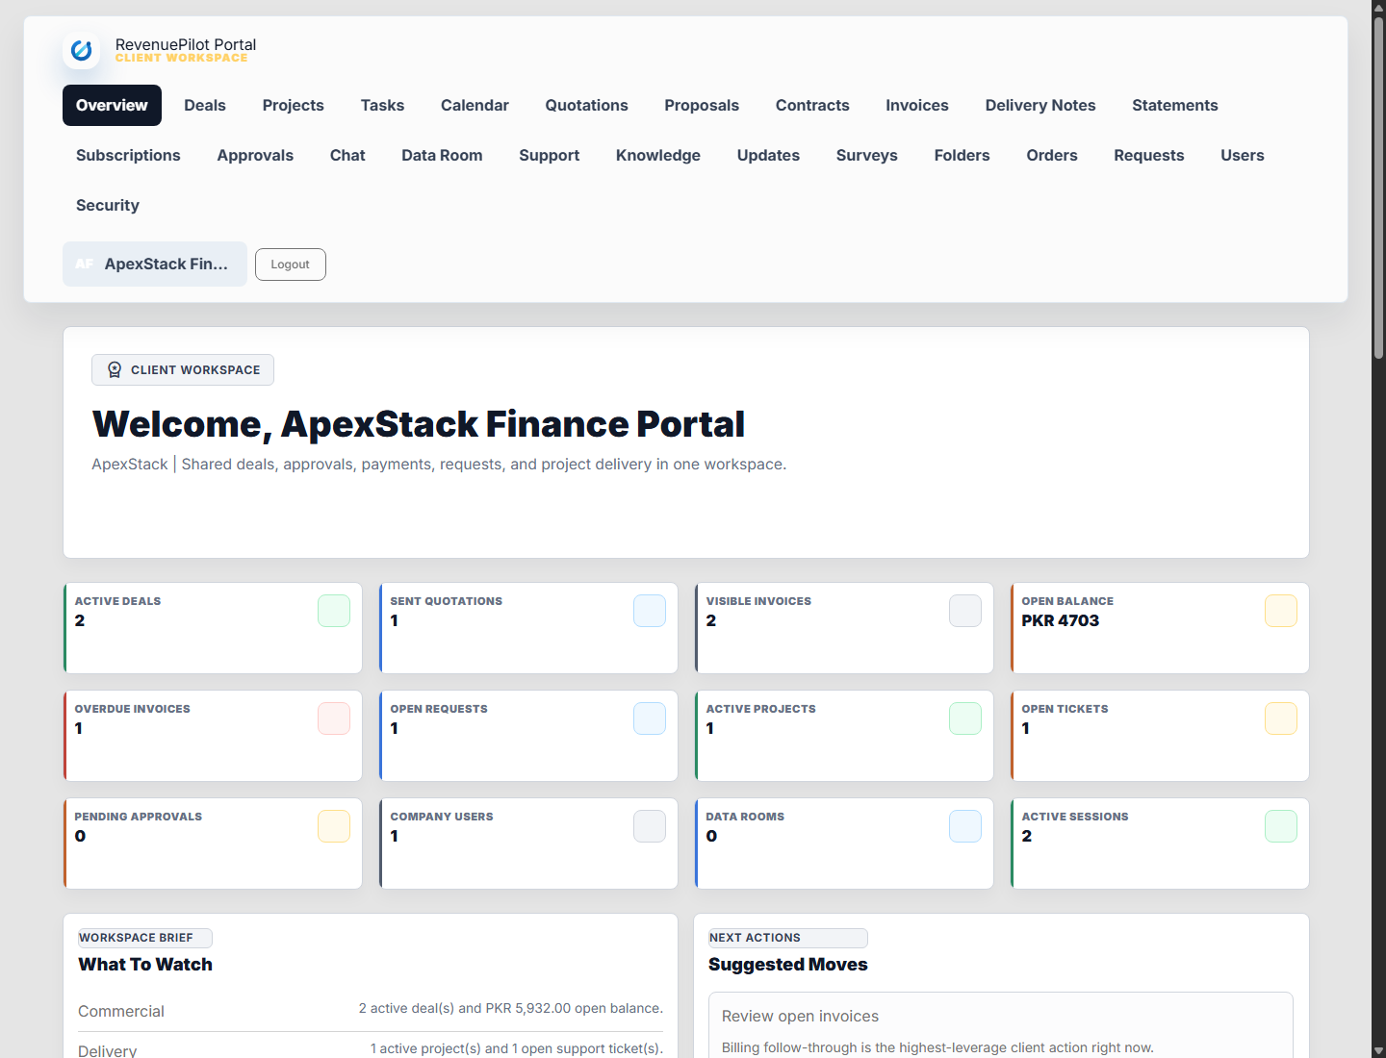
Task: Go to Approvals
Action: (255, 156)
